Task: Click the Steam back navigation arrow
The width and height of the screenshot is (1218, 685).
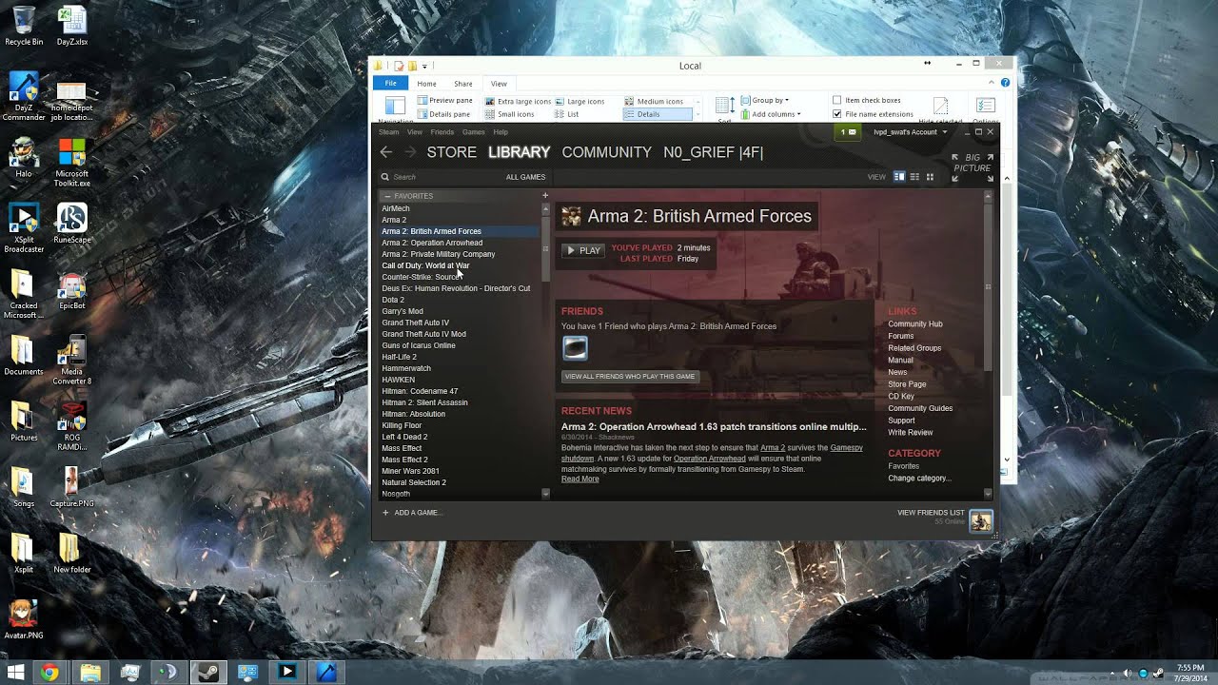Action: coord(385,152)
